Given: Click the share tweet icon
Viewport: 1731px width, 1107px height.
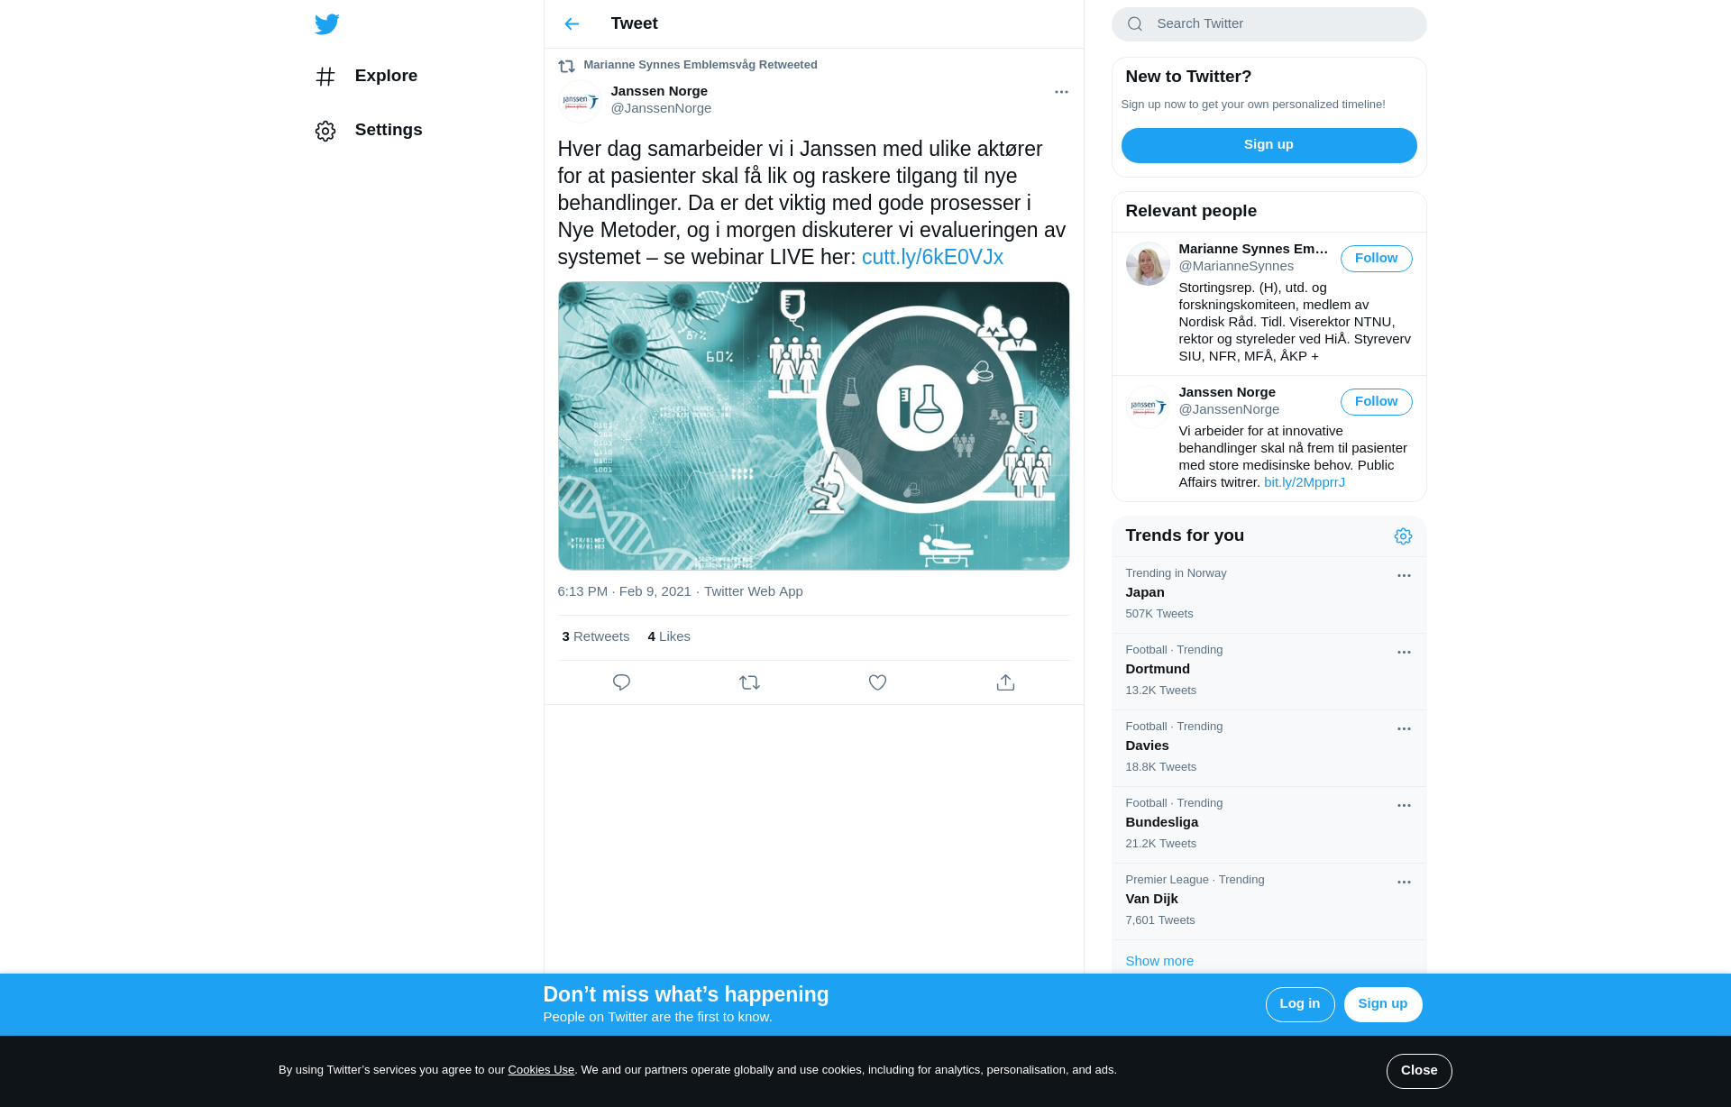Looking at the screenshot, I should [x=1005, y=682].
